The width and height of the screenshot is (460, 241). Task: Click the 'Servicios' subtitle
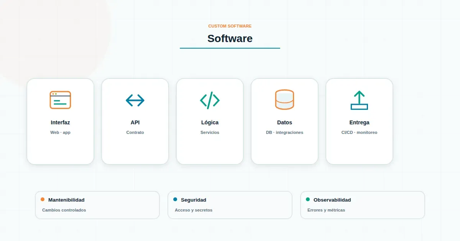tap(210, 132)
